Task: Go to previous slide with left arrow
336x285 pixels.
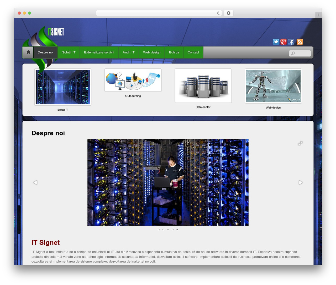Action: pos(35,182)
